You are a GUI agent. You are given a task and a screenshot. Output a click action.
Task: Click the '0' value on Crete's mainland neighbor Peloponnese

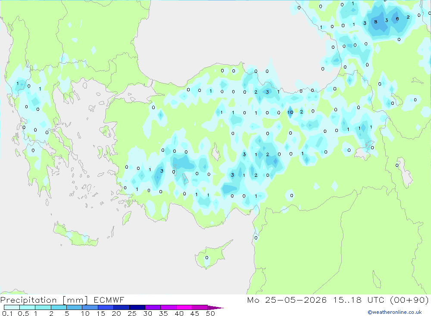coord(33,150)
